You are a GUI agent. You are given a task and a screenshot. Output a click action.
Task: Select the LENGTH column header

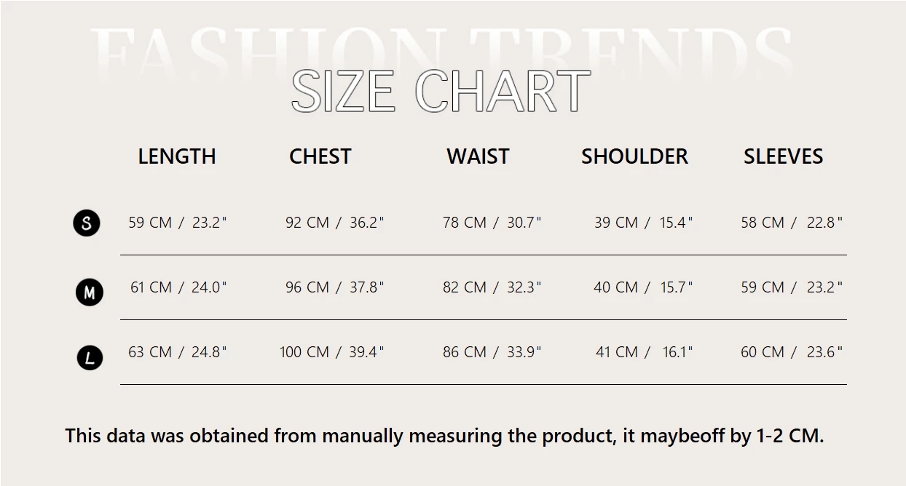(x=177, y=156)
